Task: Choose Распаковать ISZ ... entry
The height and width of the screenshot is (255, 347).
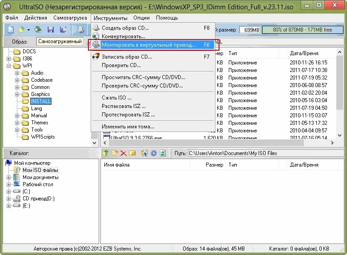Action: click(153, 106)
